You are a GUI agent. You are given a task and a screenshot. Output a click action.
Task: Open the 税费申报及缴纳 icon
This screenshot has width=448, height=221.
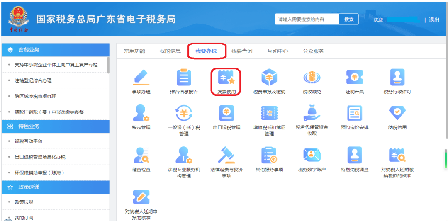[x=269, y=78]
